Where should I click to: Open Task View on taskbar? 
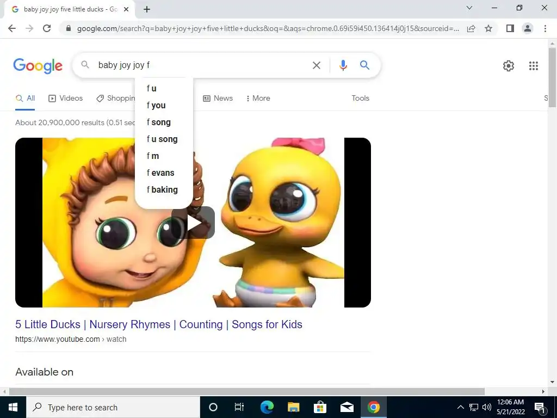[x=239, y=407]
